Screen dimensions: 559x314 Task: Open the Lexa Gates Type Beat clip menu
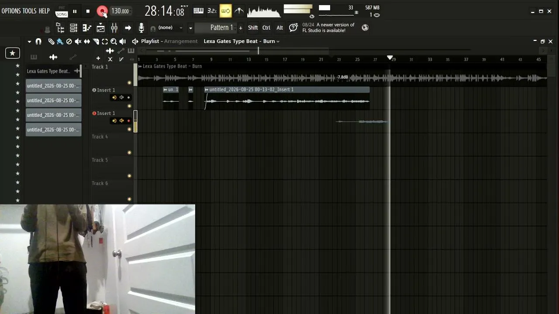click(140, 66)
